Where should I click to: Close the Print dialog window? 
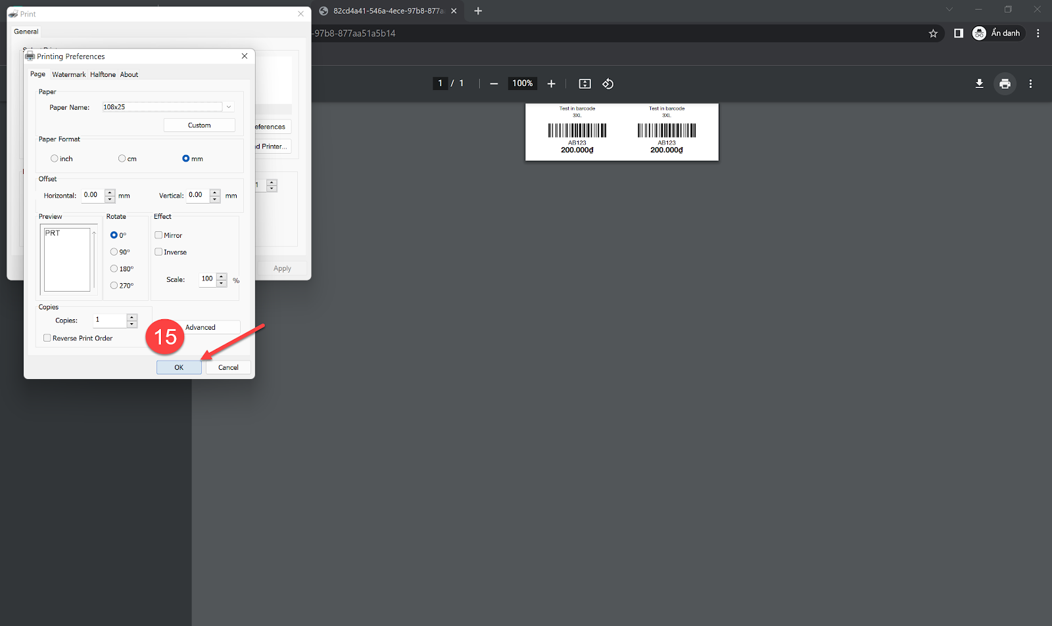point(300,14)
